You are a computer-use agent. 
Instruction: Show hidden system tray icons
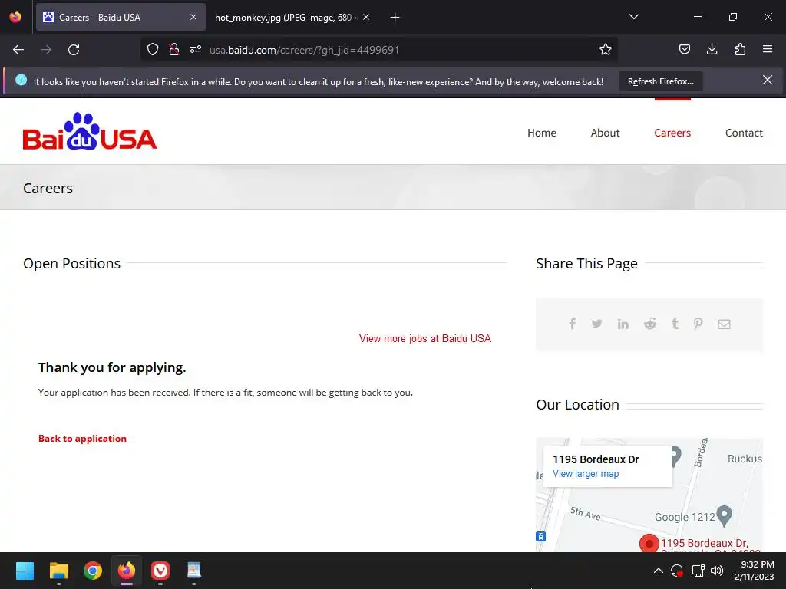click(x=658, y=571)
